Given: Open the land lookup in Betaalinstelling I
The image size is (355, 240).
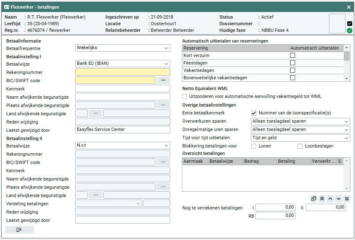Looking at the screenshot, I should 95,113.
